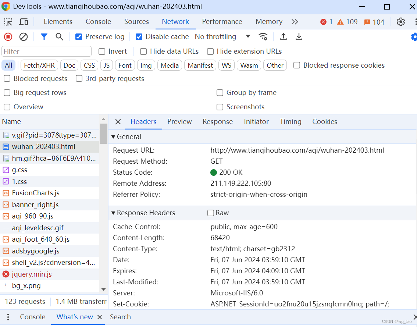
Task: Check 3rd-party requests
Action: click(79, 78)
